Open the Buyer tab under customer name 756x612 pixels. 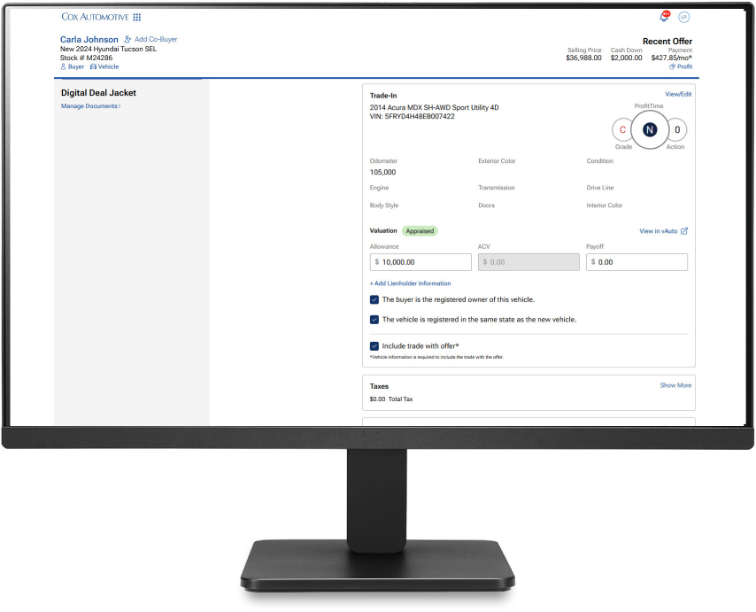point(72,66)
